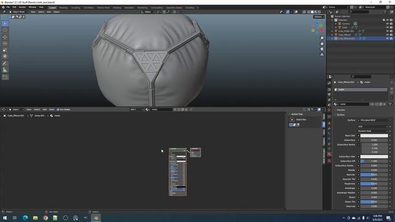Click the Roughness slider

[x=374, y=184]
